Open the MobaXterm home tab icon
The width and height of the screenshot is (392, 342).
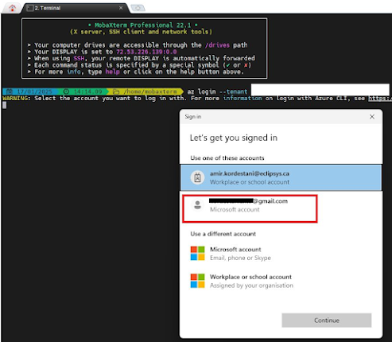tap(12, 8)
